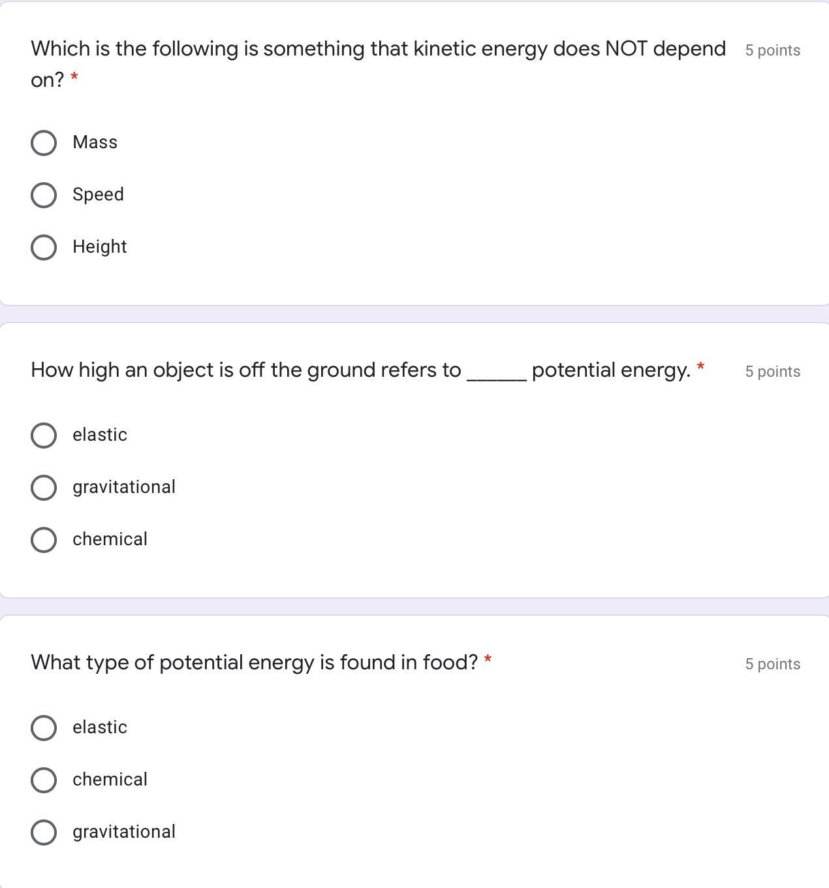Viewport: 829px width, 888px height.
Task: Choose chemical for the food energy question
Action: pos(44,780)
